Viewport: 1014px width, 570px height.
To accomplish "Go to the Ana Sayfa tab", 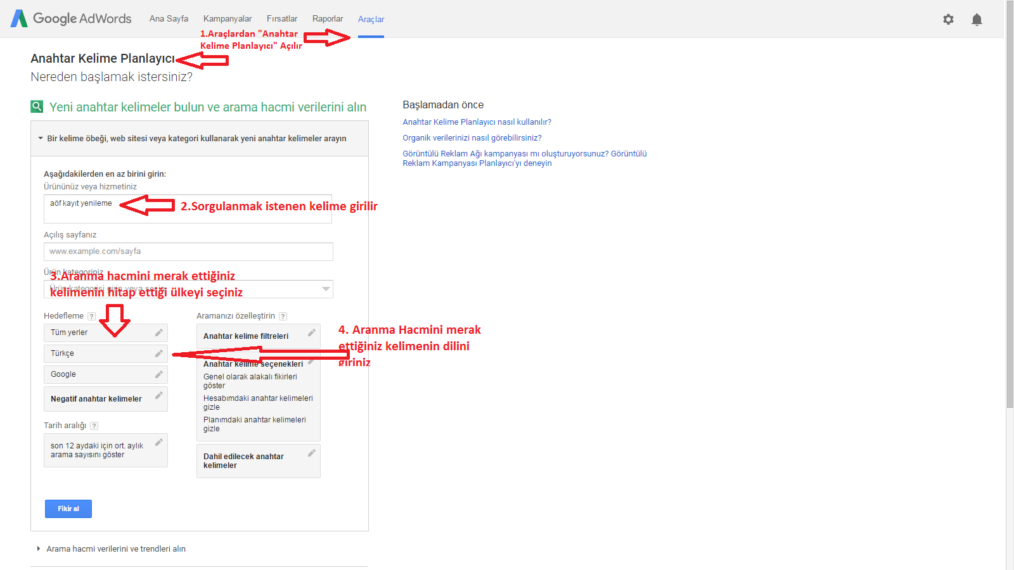I will (x=169, y=18).
